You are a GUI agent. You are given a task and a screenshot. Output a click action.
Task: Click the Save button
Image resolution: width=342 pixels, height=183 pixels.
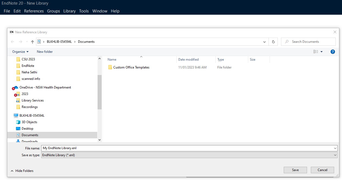[295, 170]
